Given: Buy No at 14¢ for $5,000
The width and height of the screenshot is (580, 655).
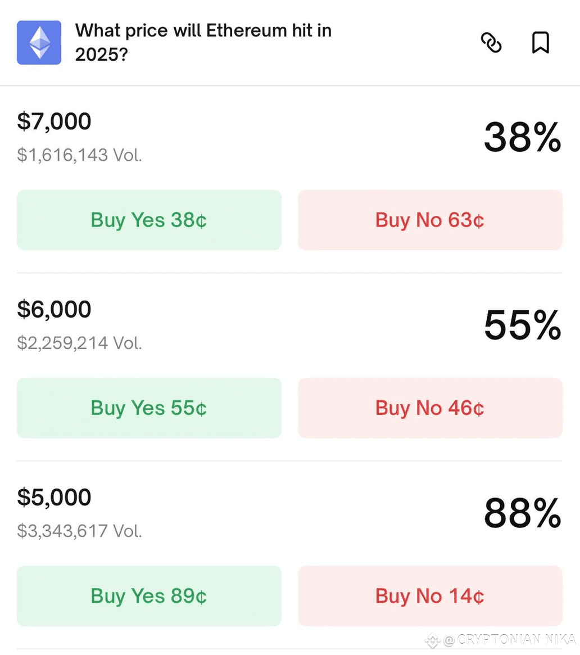Looking at the screenshot, I should pos(430,596).
